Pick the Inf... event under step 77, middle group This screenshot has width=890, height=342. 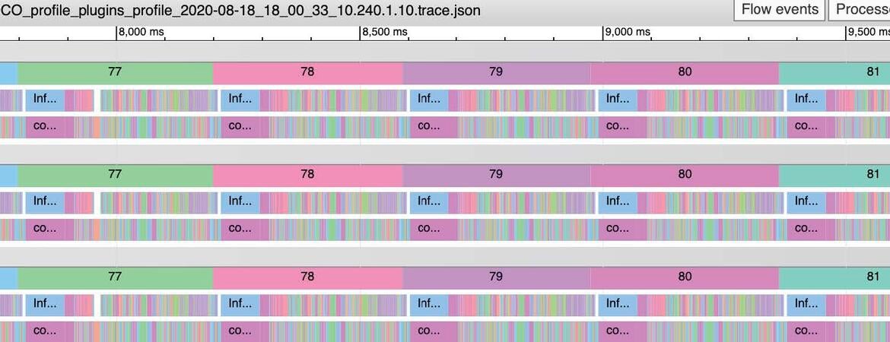45,202
